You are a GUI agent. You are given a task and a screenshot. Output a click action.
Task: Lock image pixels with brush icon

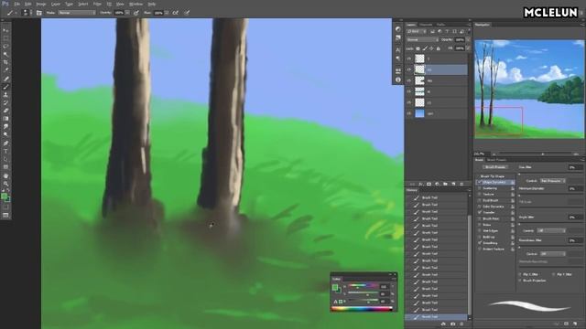click(x=425, y=48)
